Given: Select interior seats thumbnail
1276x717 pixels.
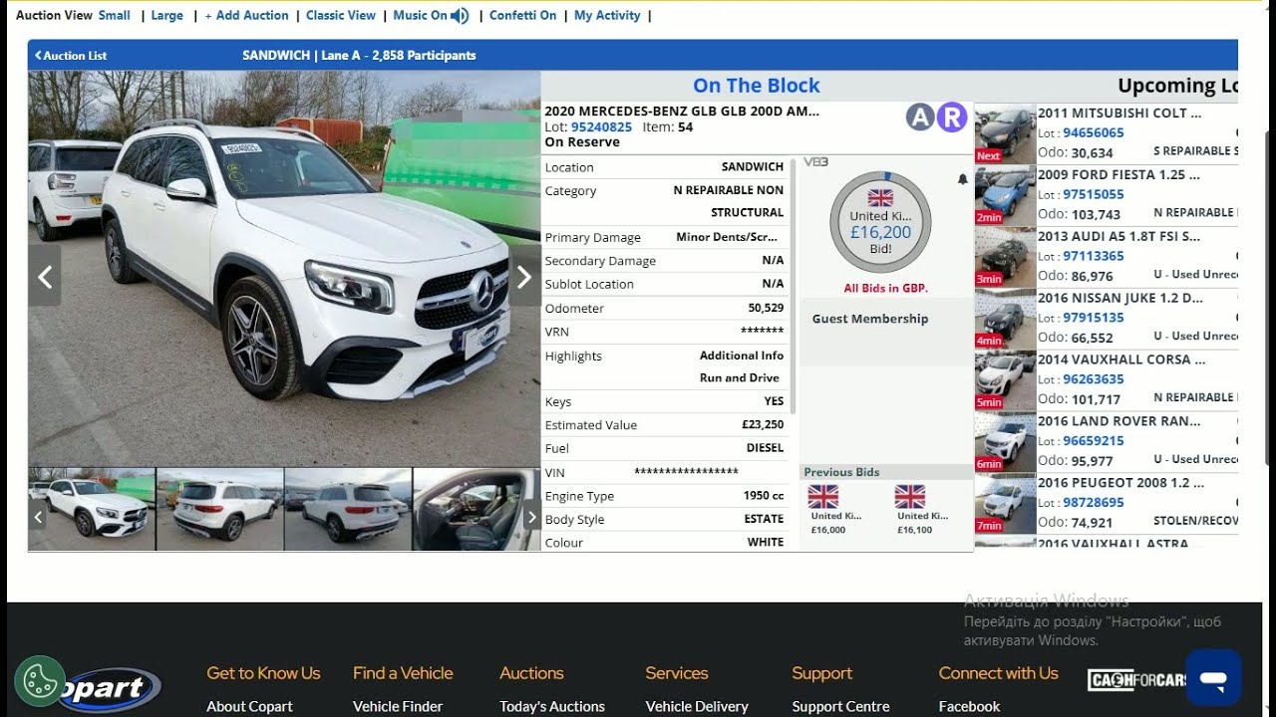Looking at the screenshot, I should pyautogui.click(x=477, y=510).
